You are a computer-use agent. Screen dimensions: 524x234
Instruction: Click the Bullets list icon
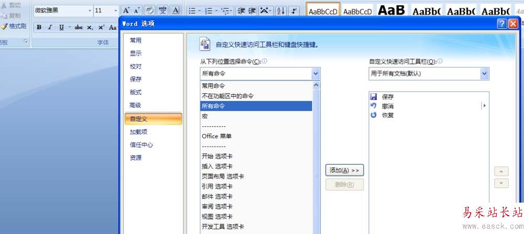[192, 10]
